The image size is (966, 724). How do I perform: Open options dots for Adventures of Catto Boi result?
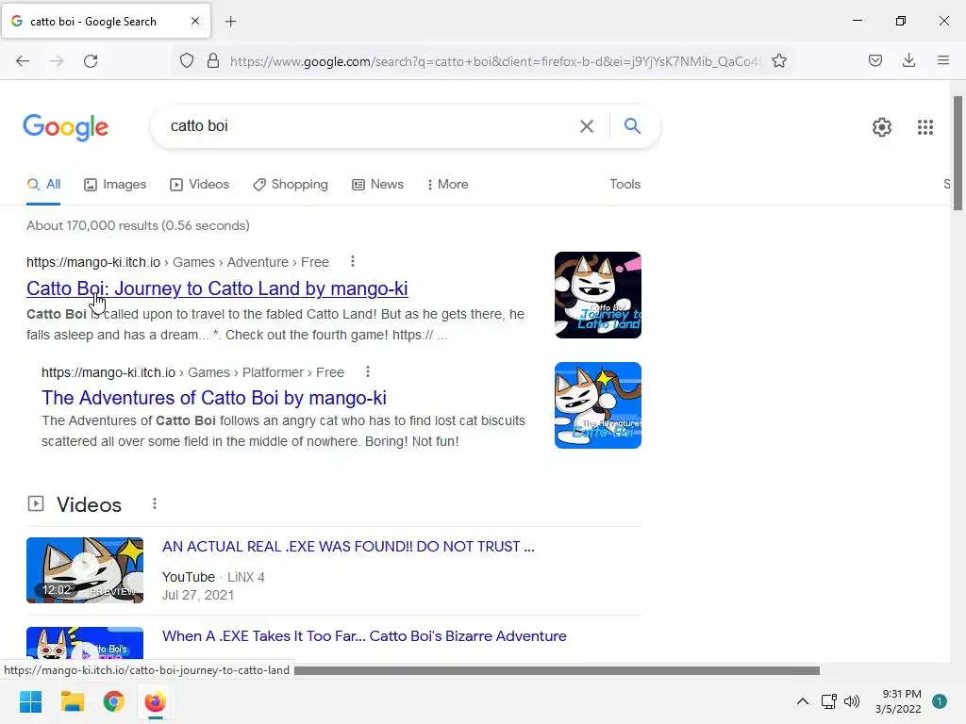pyautogui.click(x=368, y=371)
